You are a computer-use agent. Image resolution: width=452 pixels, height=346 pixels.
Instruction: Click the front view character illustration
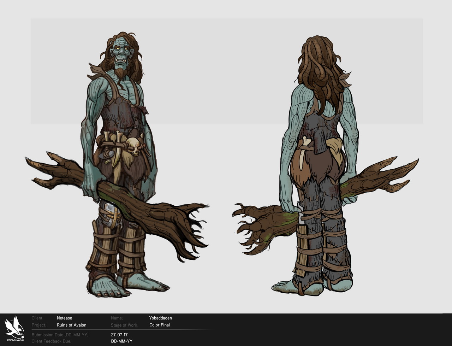point(117,165)
